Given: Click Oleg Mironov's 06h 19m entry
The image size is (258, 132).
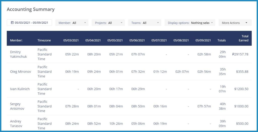Looking at the screenshot, I should 72,72.
